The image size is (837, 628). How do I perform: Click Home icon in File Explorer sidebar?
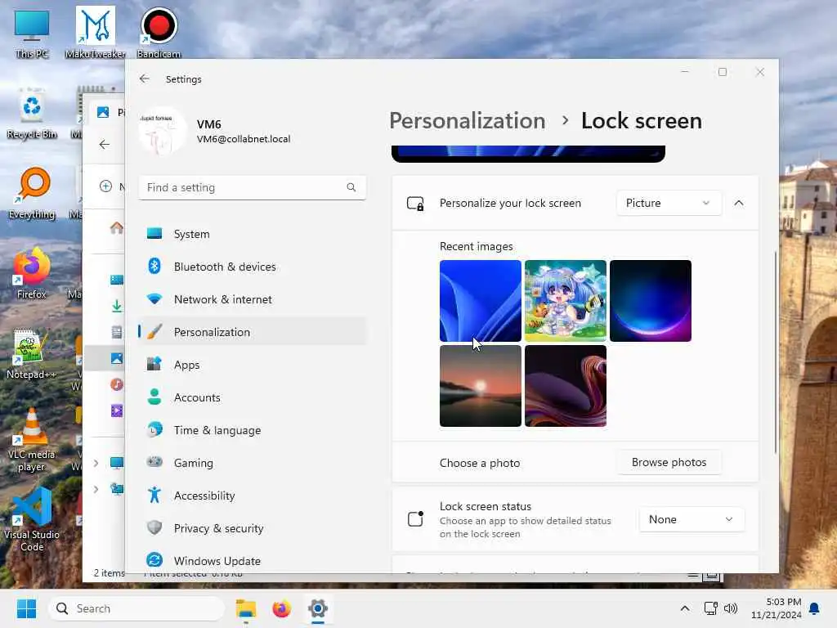[x=116, y=228]
